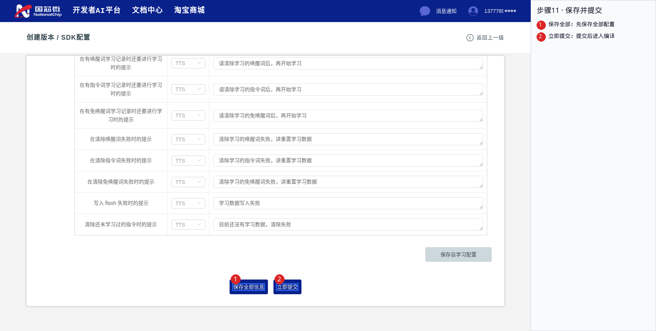Click 保存全部信息 button

tap(249, 287)
